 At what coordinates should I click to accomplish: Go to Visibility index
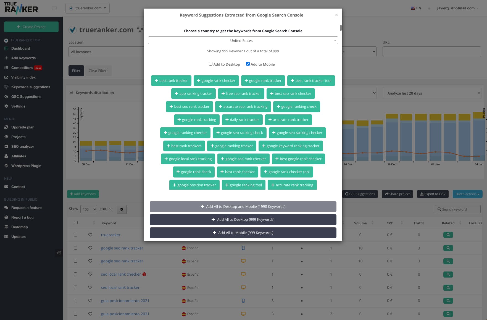coord(23,77)
